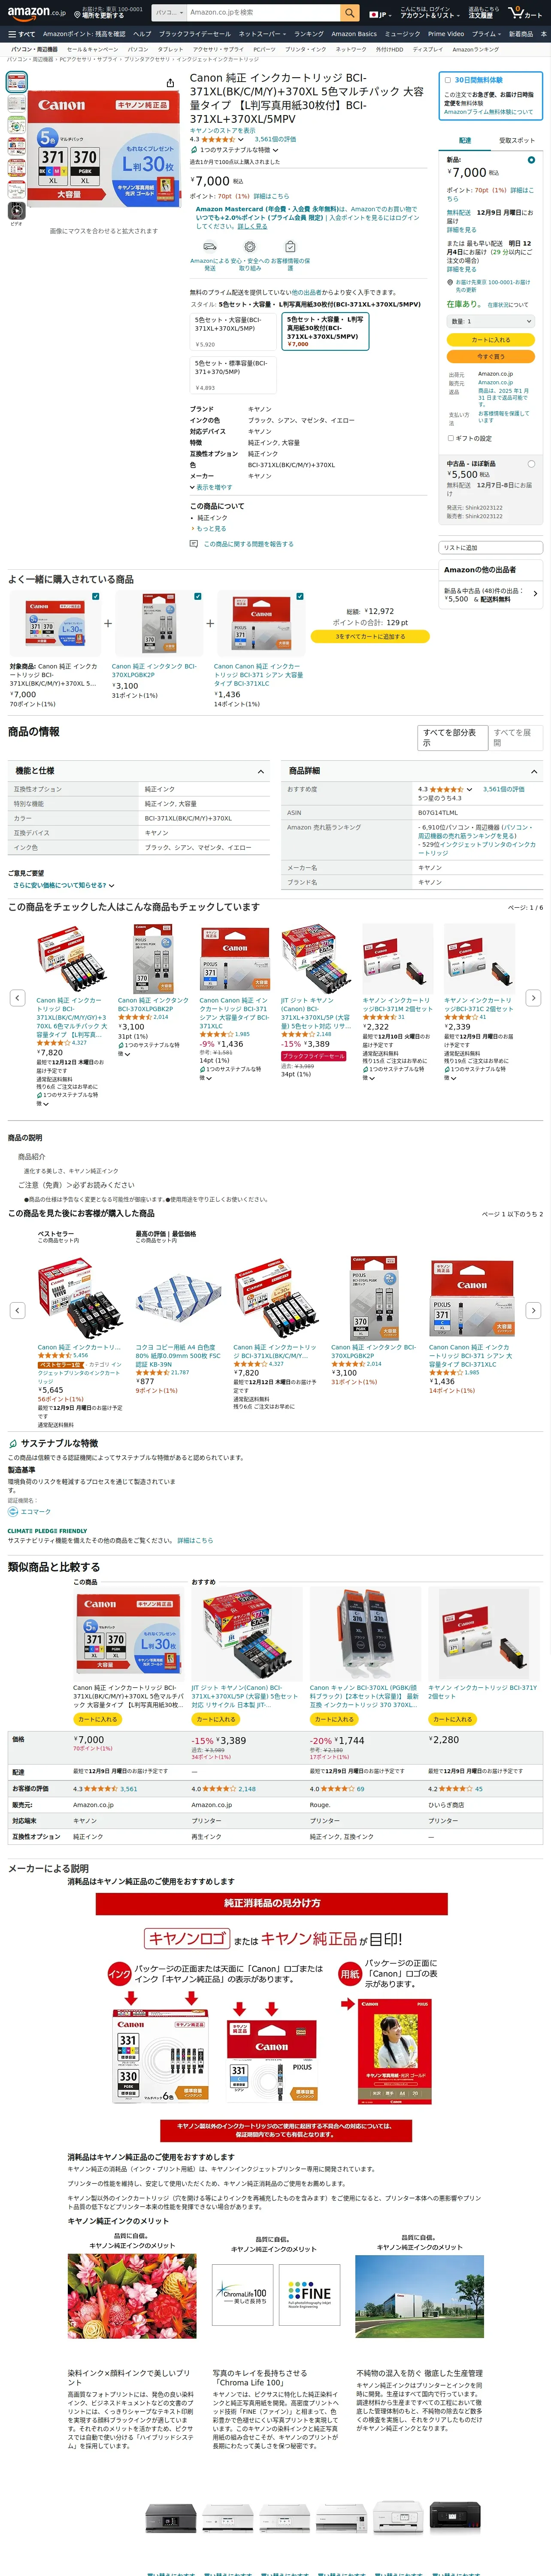The image size is (551, 2576).
Task: Click the yellow カートに入れる button
Action: pyautogui.click(x=491, y=340)
